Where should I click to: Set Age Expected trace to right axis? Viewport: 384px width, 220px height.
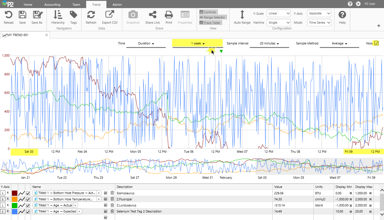[x=8, y=211]
